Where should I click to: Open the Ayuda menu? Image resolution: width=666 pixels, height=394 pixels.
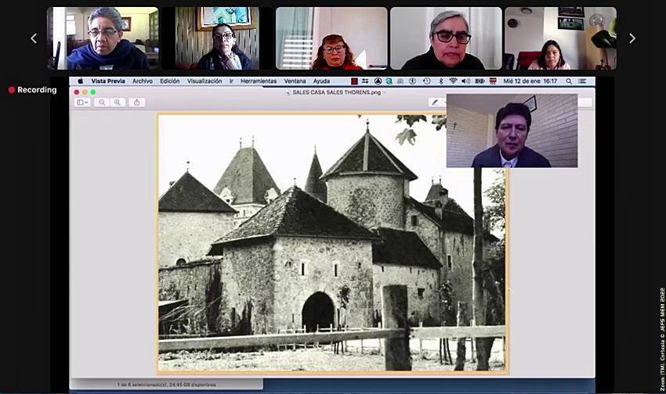pyautogui.click(x=321, y=81)
